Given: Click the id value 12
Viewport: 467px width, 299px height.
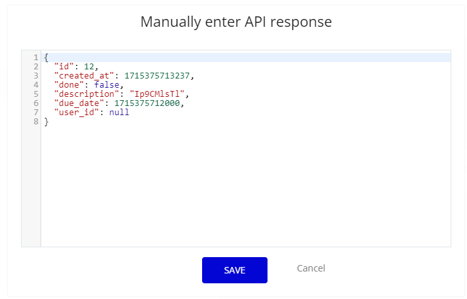Looking at the screenshot, I should (x=90, y=67).
